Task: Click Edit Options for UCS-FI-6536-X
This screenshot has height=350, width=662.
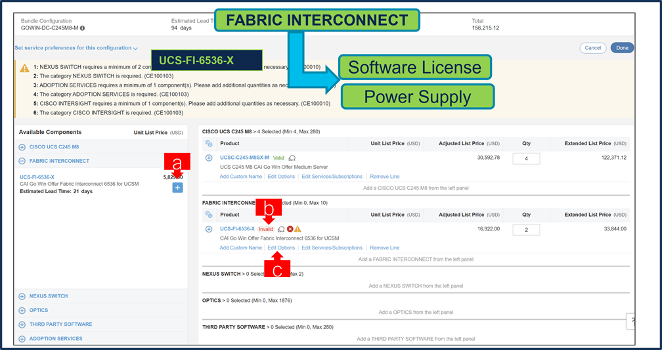Action: (x=281, y=248)
